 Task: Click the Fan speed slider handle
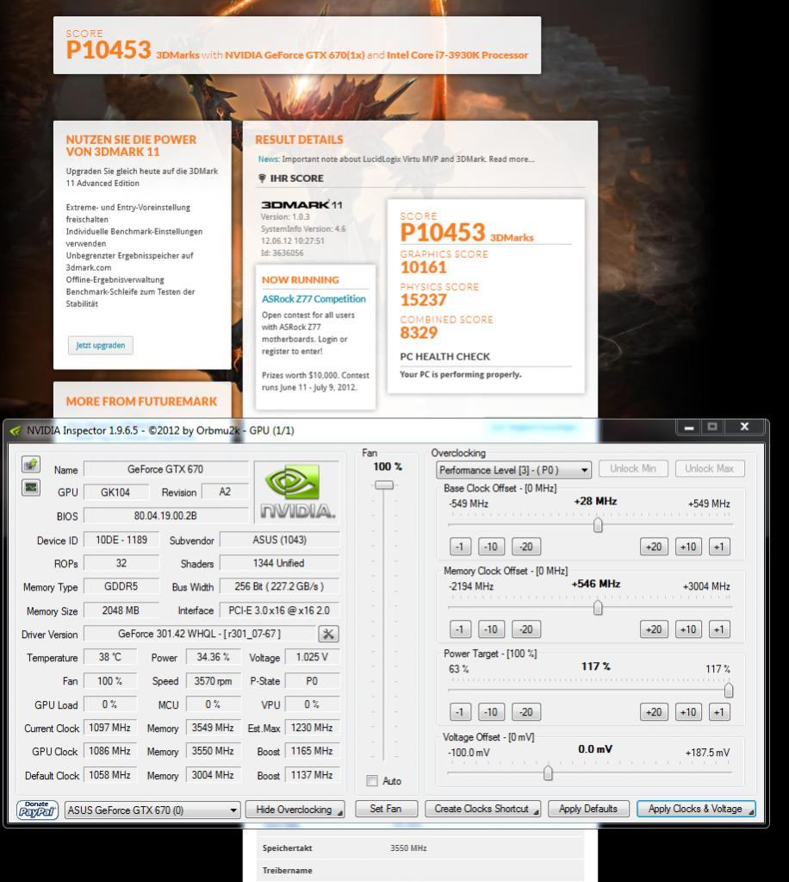pos(384,485)
